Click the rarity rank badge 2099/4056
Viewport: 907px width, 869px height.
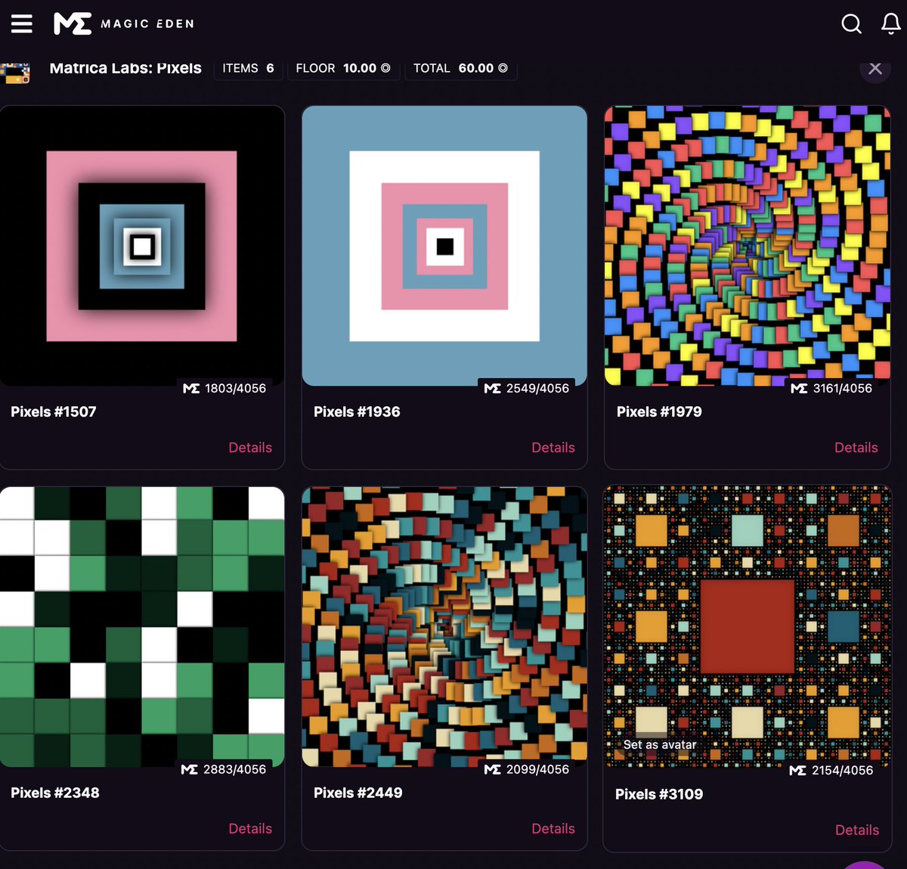(x=527, y=769)
